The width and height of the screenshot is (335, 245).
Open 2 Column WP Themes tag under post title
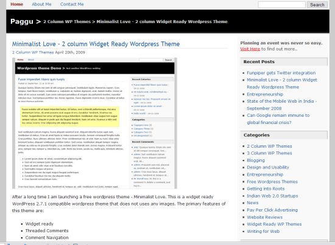point(33,52)
